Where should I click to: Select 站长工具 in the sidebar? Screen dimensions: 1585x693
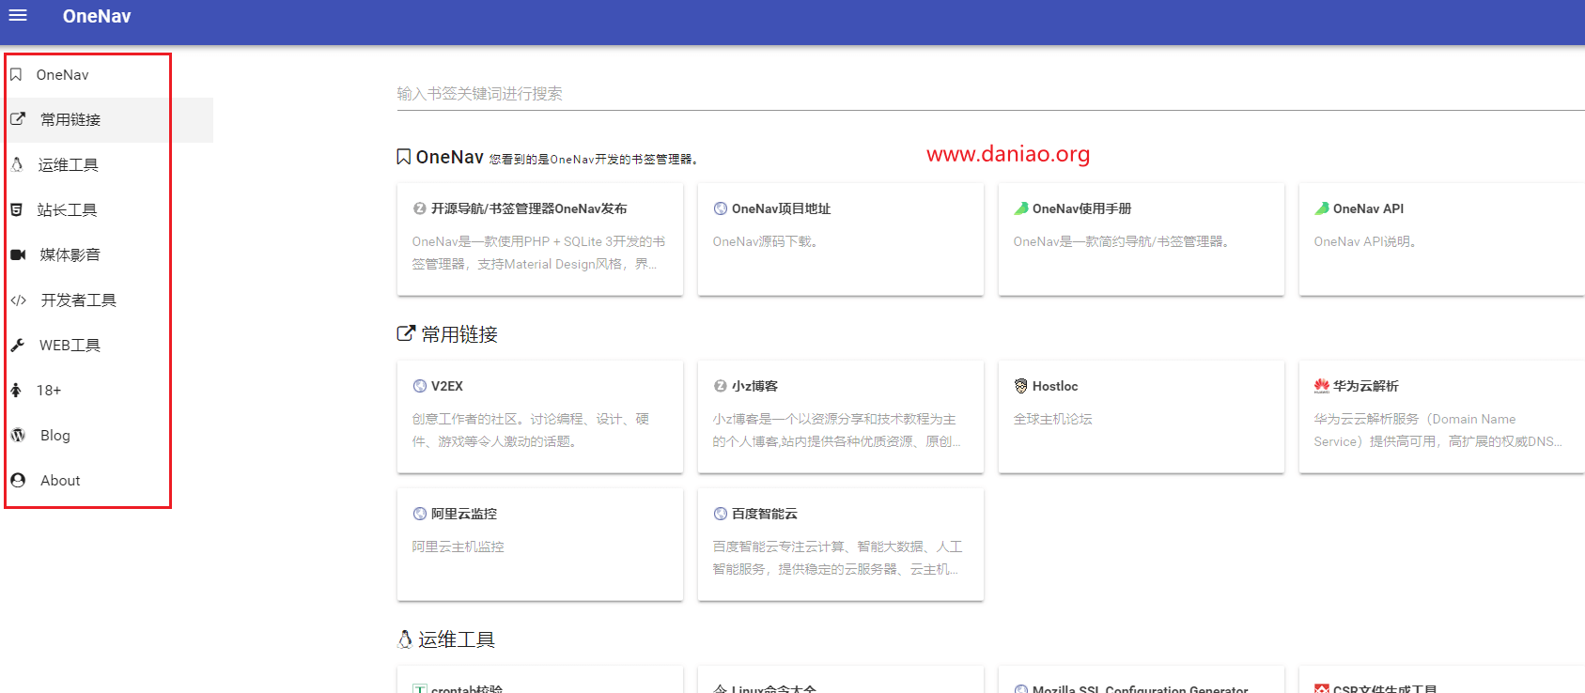pyautogui.click(x=68, y=210)
